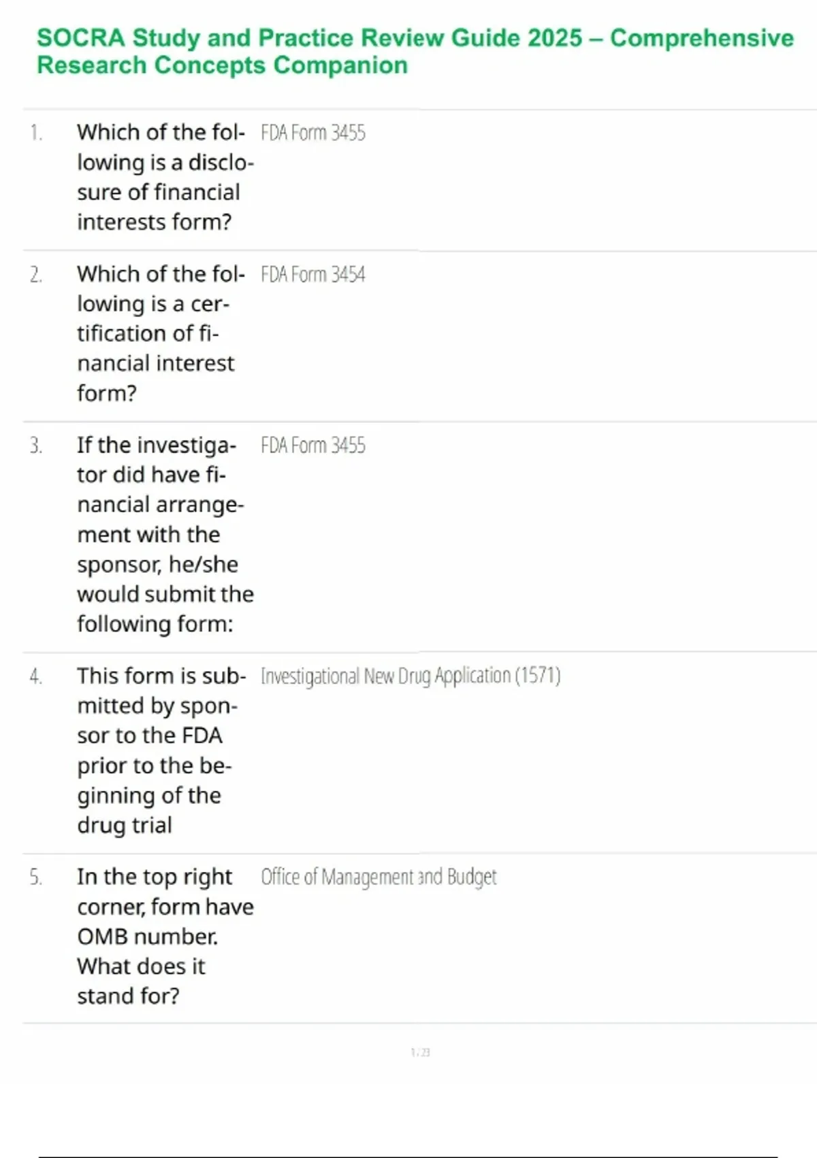Viewport: 817px width, 1158px height.
Task: Select the certification of financial interest question
Action: point(159,333)
